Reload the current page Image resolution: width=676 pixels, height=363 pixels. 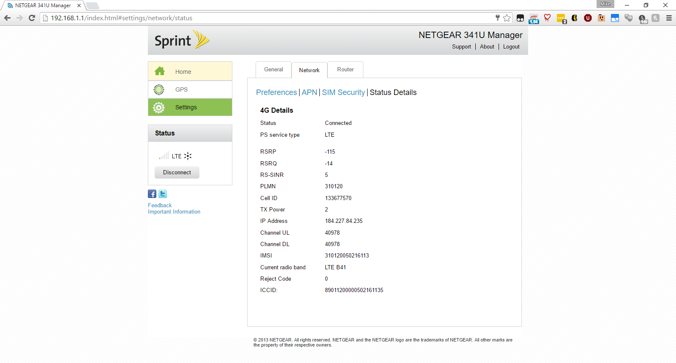click(32, 18)
